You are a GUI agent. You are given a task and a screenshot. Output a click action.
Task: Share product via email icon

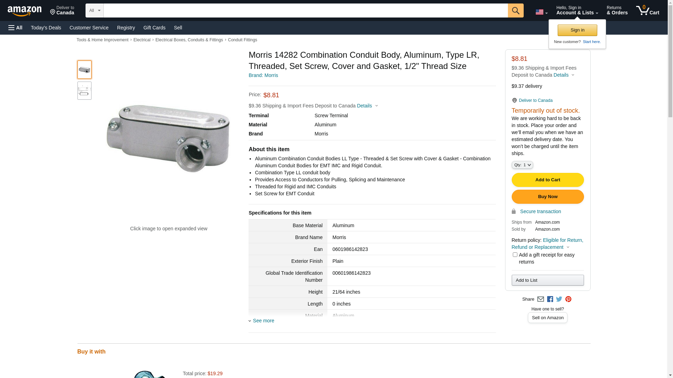(x=541, y=299)
